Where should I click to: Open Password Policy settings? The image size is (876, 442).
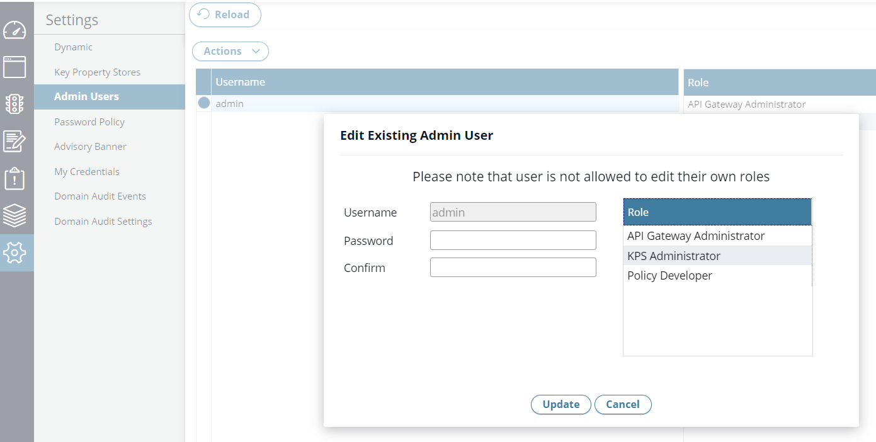[89, 122]
